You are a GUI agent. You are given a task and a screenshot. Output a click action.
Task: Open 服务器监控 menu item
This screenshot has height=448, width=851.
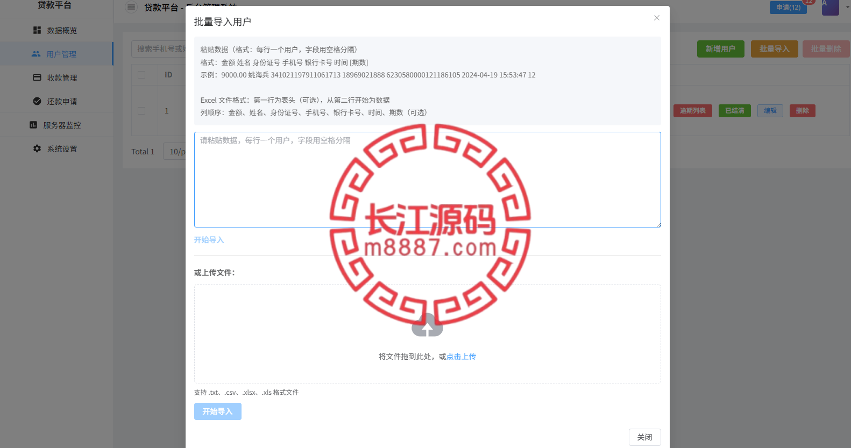pos(56,125)
